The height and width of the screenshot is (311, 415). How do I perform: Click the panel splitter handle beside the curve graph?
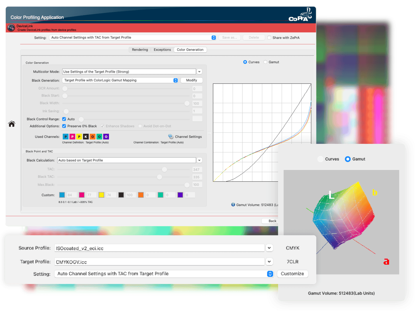pyautogui.click(x=209, y=133)
